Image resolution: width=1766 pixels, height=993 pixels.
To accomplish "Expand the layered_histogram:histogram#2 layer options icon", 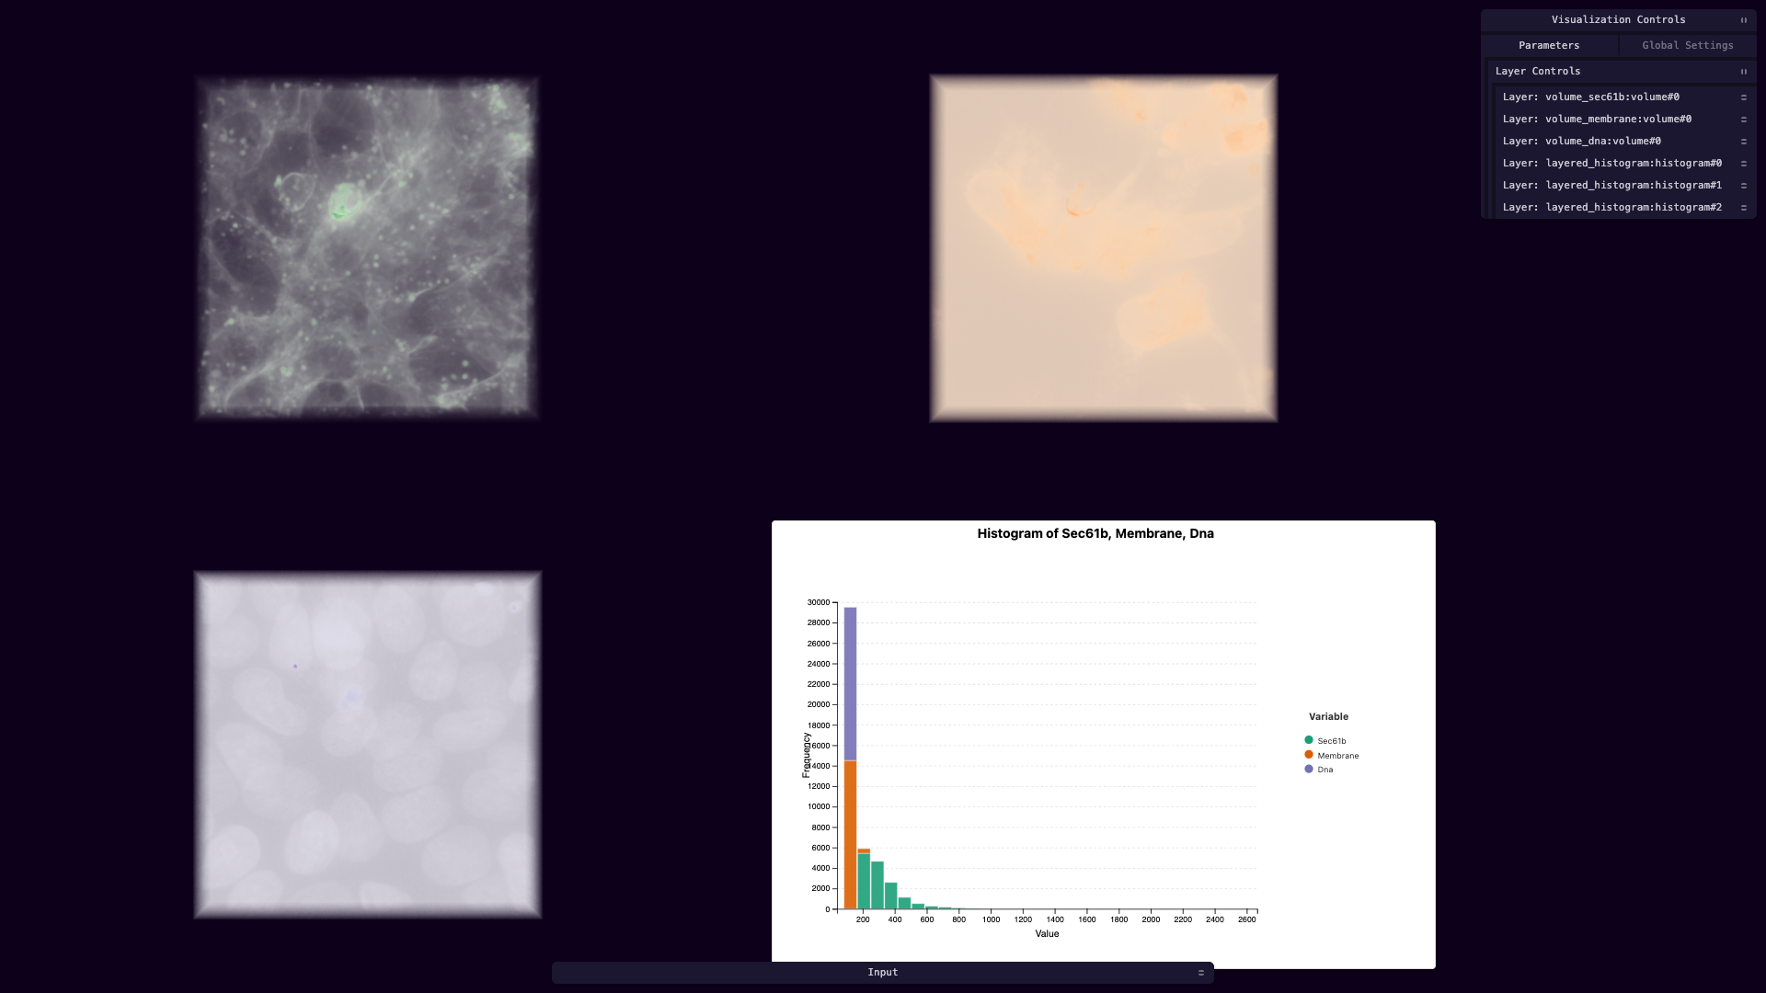I will point(1743,208).
